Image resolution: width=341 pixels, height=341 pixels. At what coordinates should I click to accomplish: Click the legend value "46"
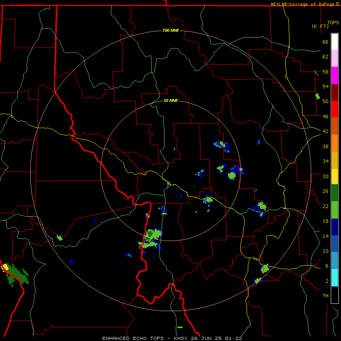[x=325, y=117]
